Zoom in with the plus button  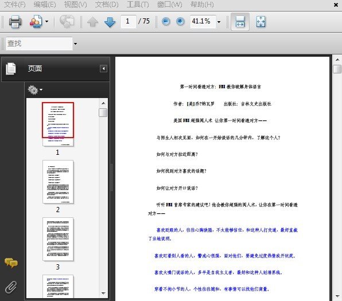(x=180, y=21)
